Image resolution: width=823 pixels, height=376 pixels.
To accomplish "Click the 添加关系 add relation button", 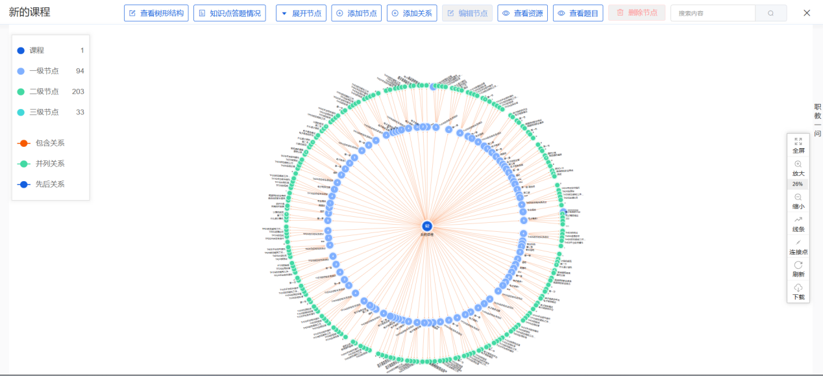I will point(411,13).
